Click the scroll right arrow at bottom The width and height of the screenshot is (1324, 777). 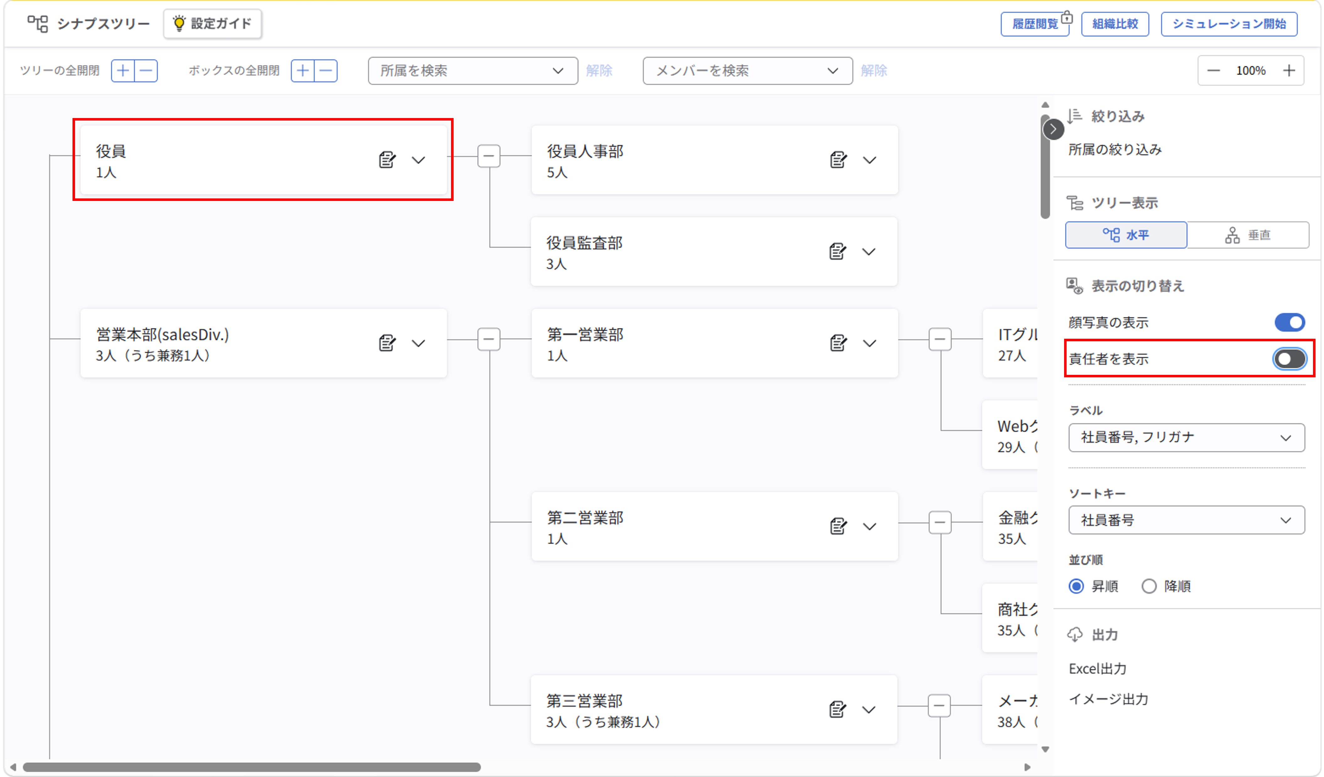tap(1027, 767)
